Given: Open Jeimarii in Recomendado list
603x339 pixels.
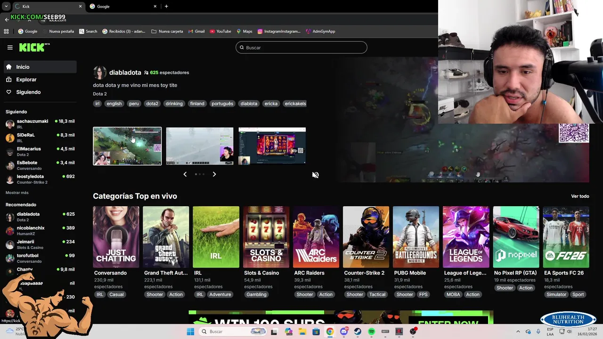Looking at the screenshot, I should [x=40, y=244].
